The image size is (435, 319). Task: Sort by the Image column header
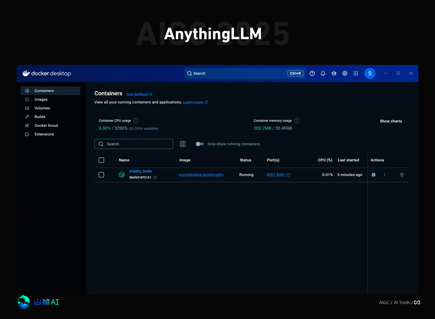185,160
